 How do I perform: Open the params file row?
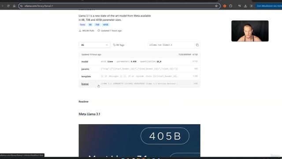point(139,69)
